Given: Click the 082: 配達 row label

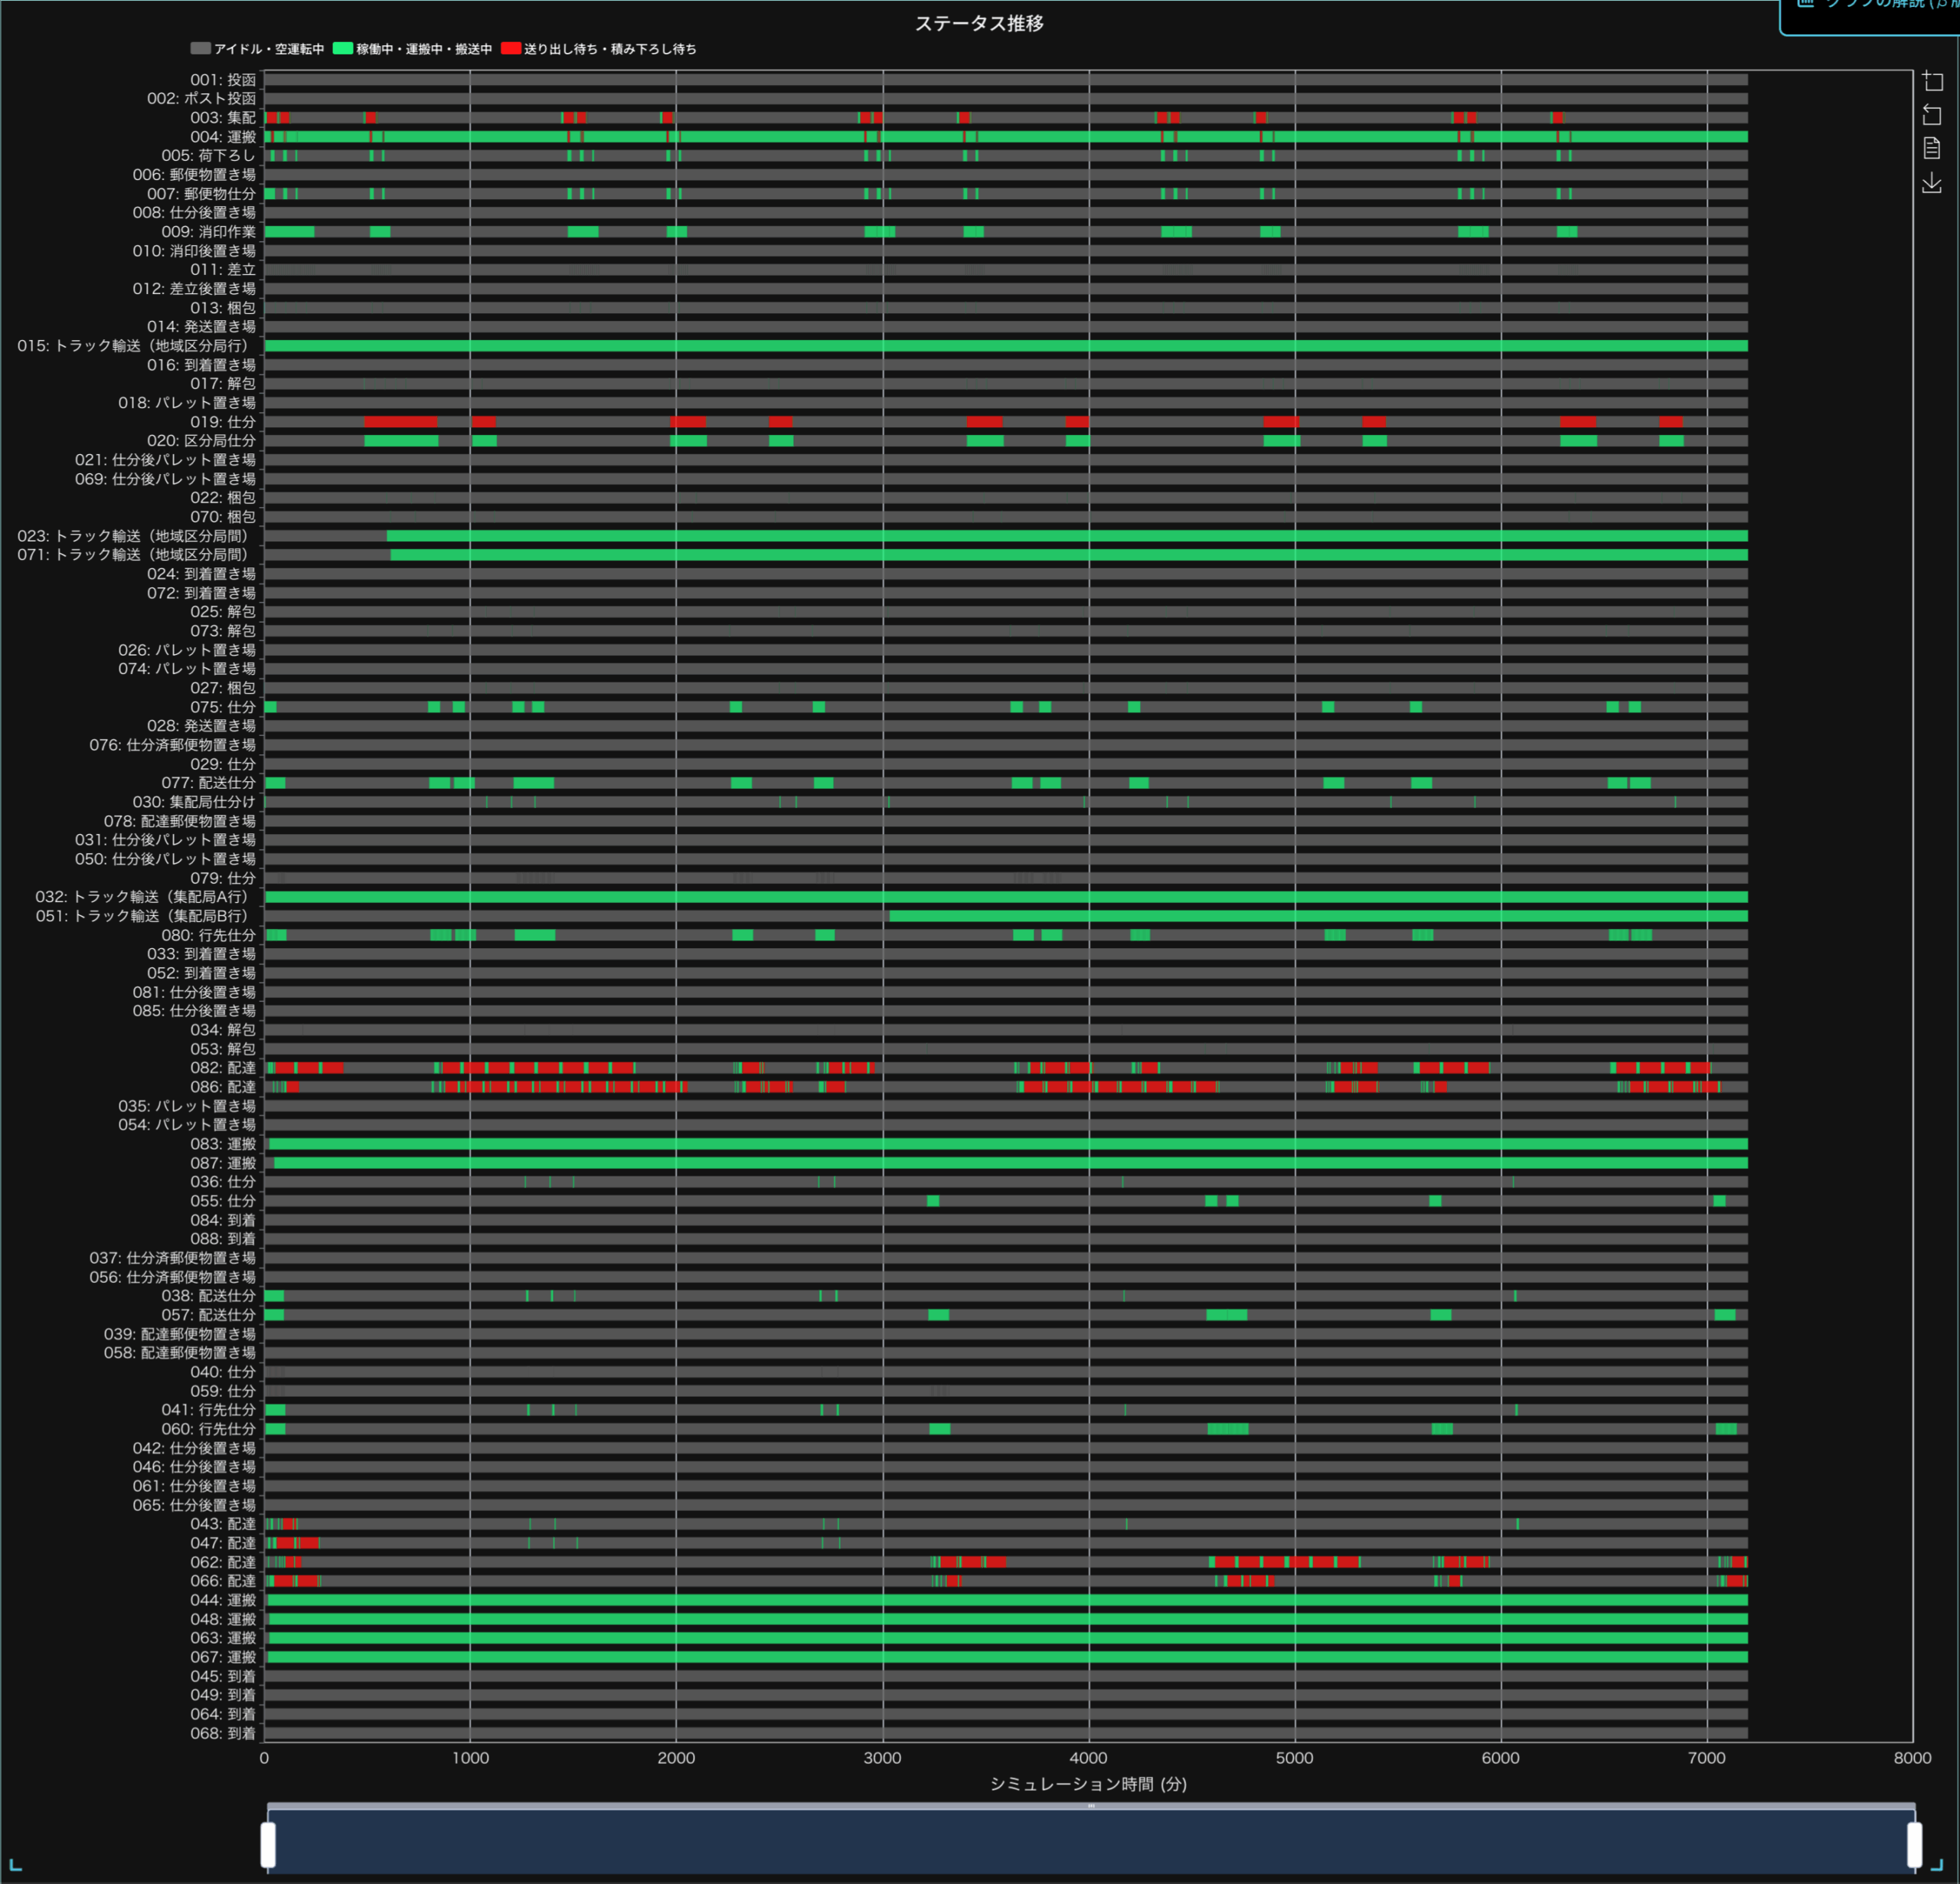Looking at the screenshot, I should 223,1068.
